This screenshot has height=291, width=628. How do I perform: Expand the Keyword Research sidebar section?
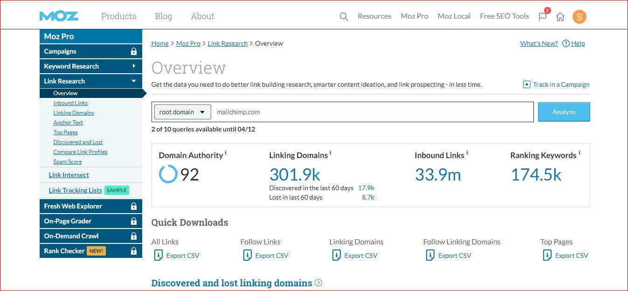click(x=91, y=66)
